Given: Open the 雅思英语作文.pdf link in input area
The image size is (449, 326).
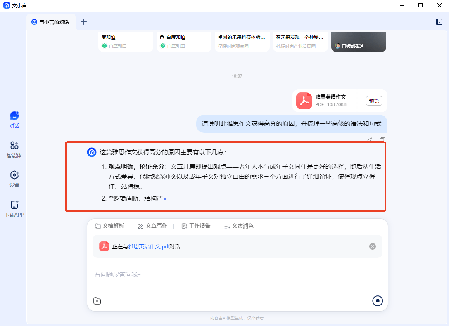Looking at the screenshot, I should [149, 246].
